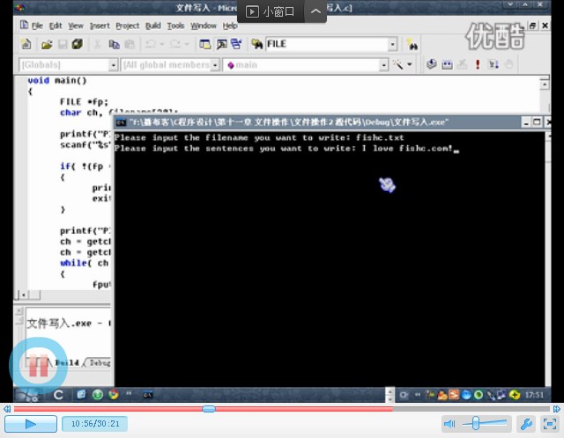Expand the FILE find combo box dropdown

(x=393, y=44)
